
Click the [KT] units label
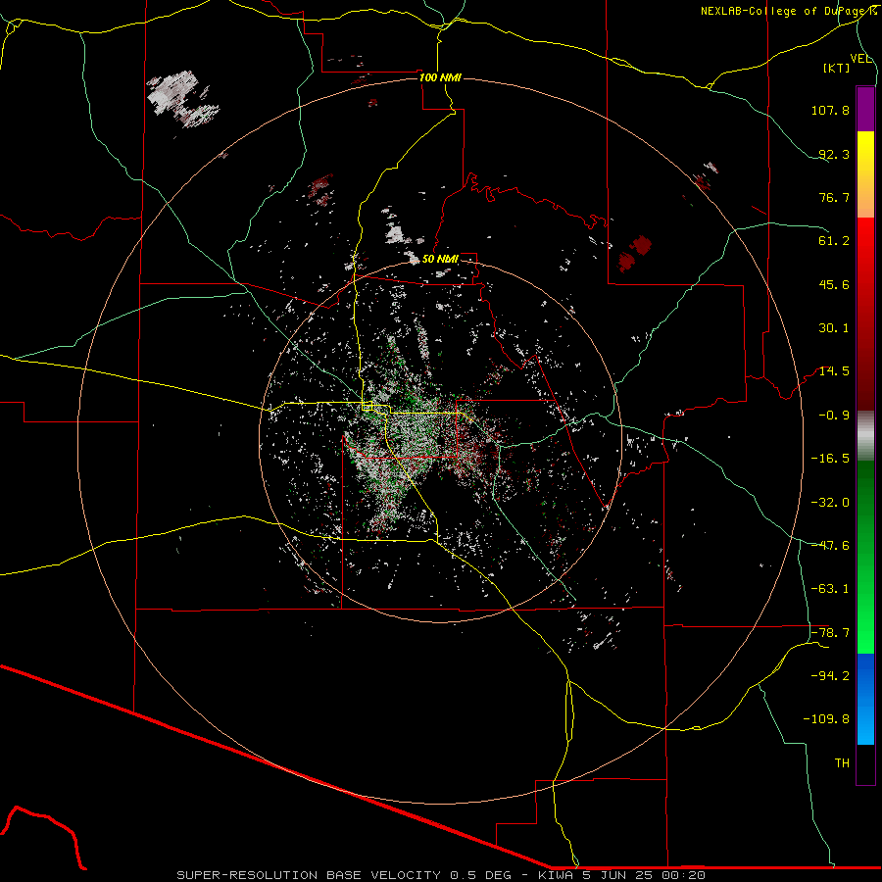(837, 68)
